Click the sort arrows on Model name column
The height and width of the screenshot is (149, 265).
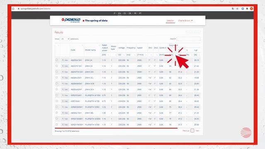(x=99, y=45)
